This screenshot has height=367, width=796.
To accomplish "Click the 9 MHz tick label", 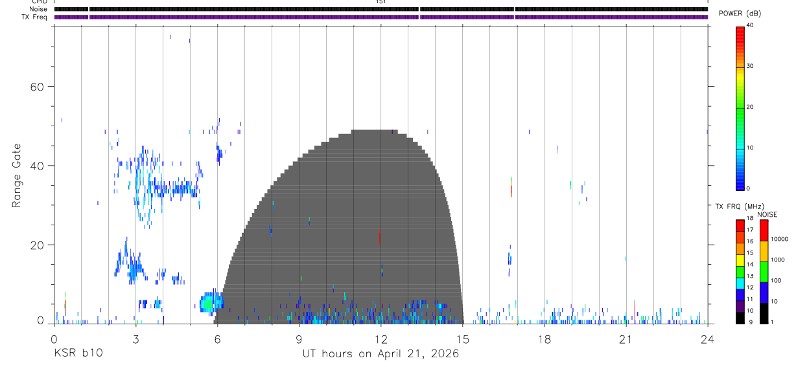I will [749, 322].
